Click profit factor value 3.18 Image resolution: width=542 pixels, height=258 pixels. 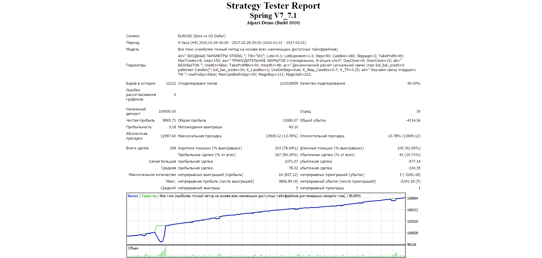172,127
